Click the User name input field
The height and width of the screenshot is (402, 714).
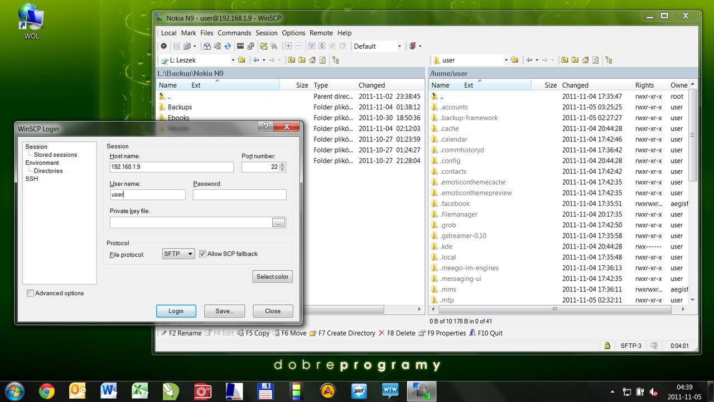147,195
